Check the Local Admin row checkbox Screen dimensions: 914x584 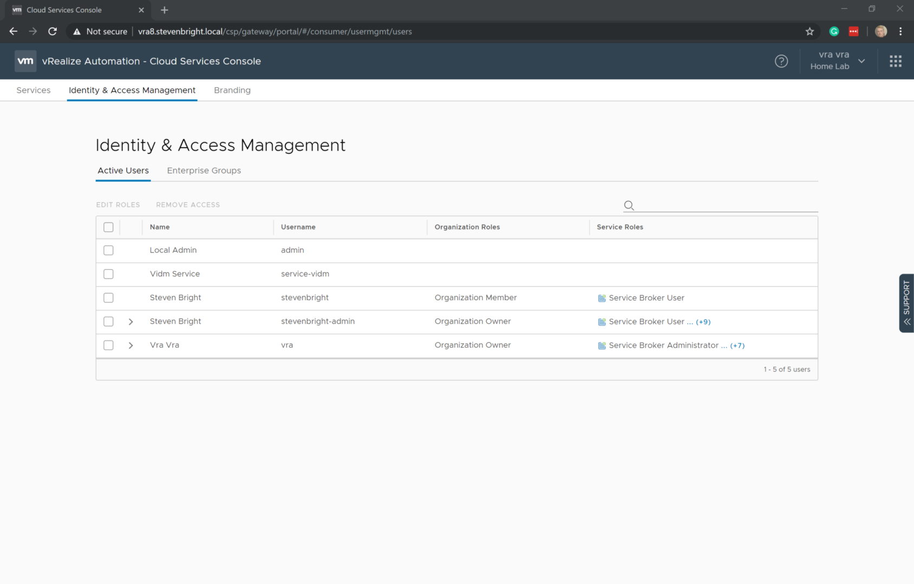[x=108, y=250]
